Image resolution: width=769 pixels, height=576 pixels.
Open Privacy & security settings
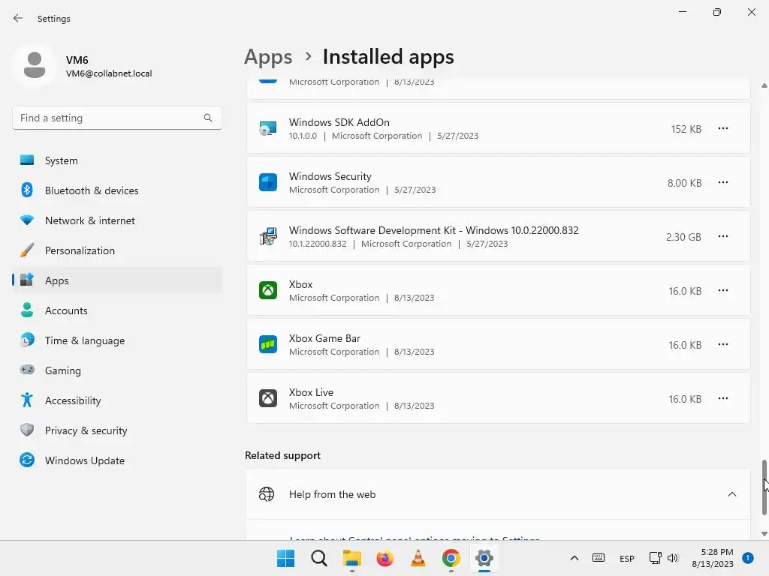[x=117, y=430]
